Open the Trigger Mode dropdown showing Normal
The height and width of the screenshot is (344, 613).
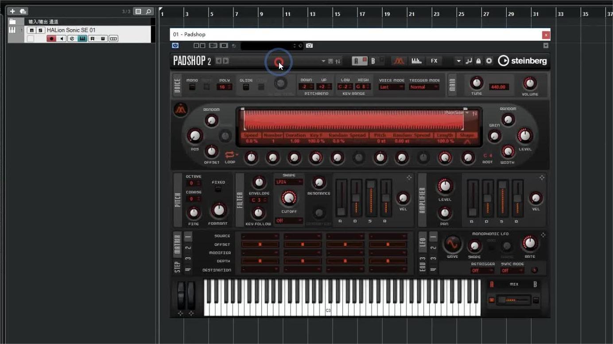coord(424,87)
